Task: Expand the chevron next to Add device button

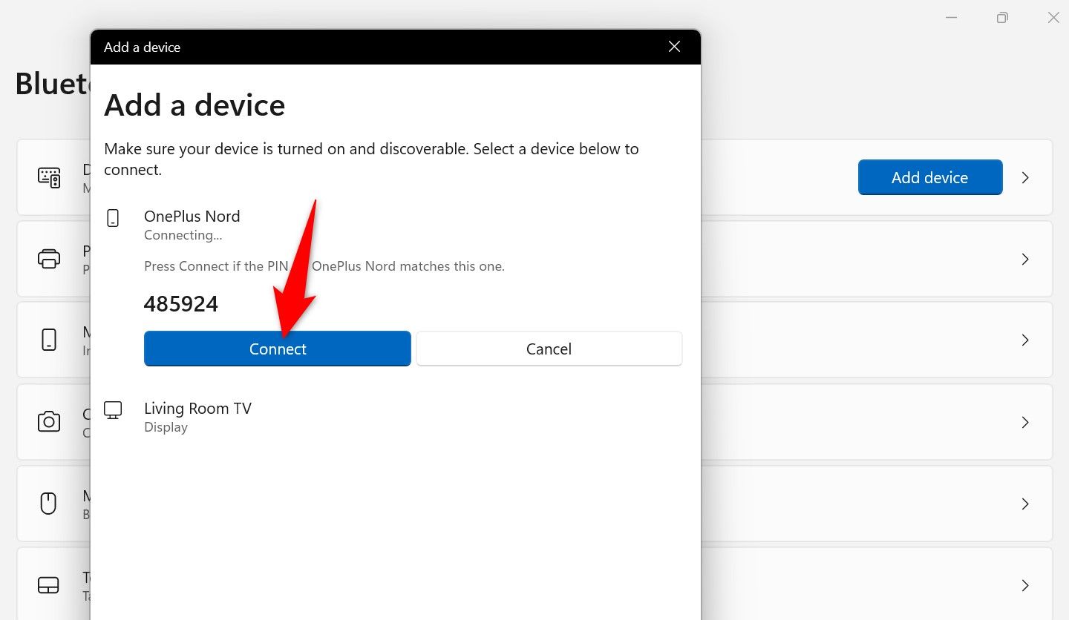Action: pyautogui.click(x=1025, y=177)
